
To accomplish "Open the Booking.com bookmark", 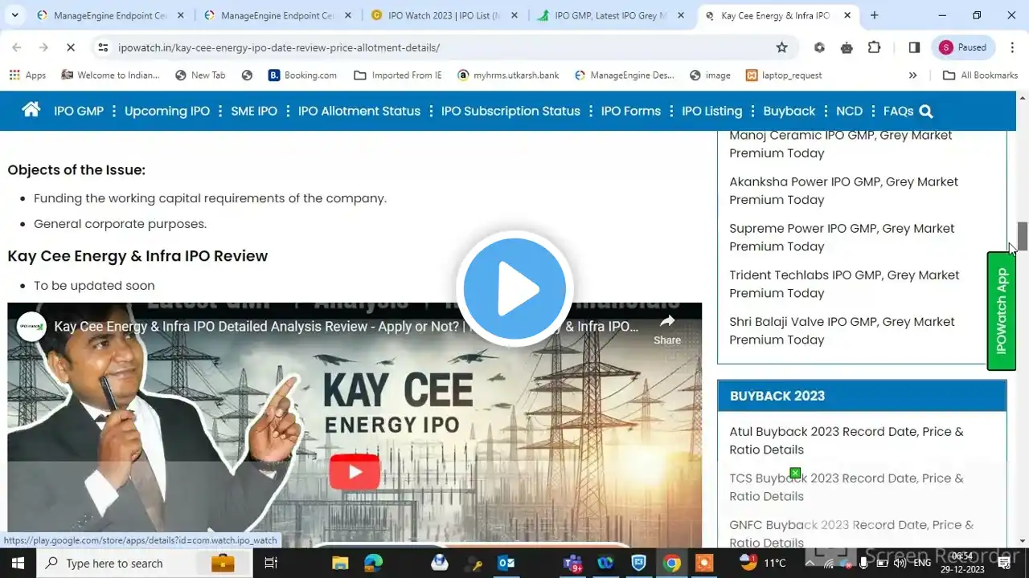I will (x=302, y=75).
